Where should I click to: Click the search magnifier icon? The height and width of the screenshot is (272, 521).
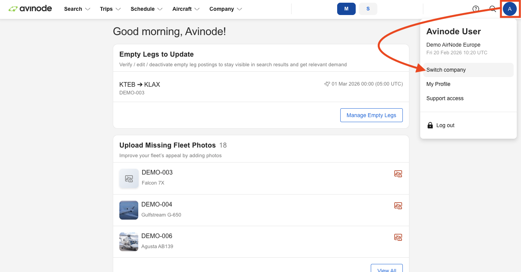492,8
